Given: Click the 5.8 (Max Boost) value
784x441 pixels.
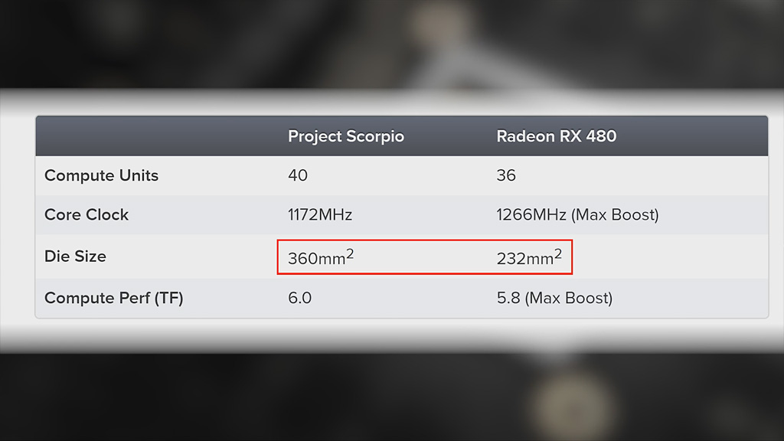Looking at the screenshot, I should pyautogui.click(x=554, y=298).
